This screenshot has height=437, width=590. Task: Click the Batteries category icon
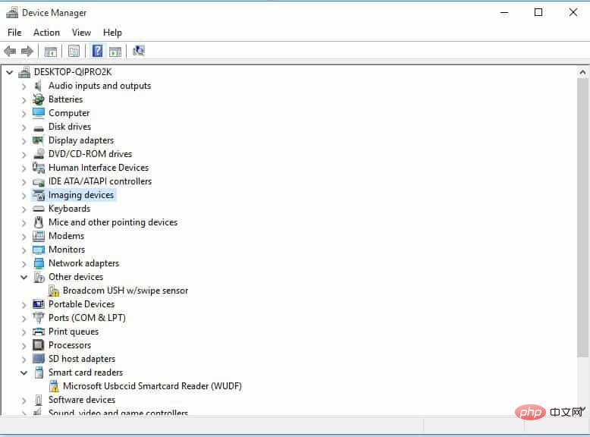coord(39,99)
